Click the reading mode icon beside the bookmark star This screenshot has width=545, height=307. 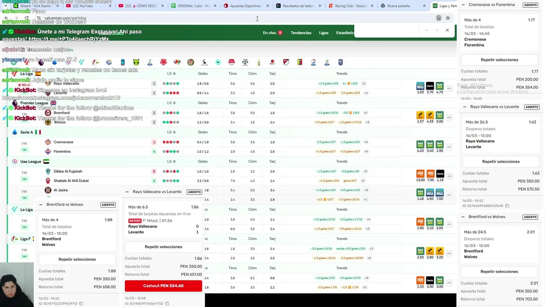pos(439,18)
